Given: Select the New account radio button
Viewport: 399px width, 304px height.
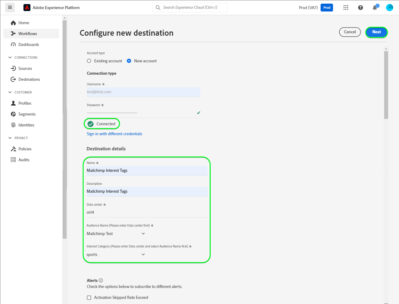Looking at the screenshot, I should click(x=129, y=61).
